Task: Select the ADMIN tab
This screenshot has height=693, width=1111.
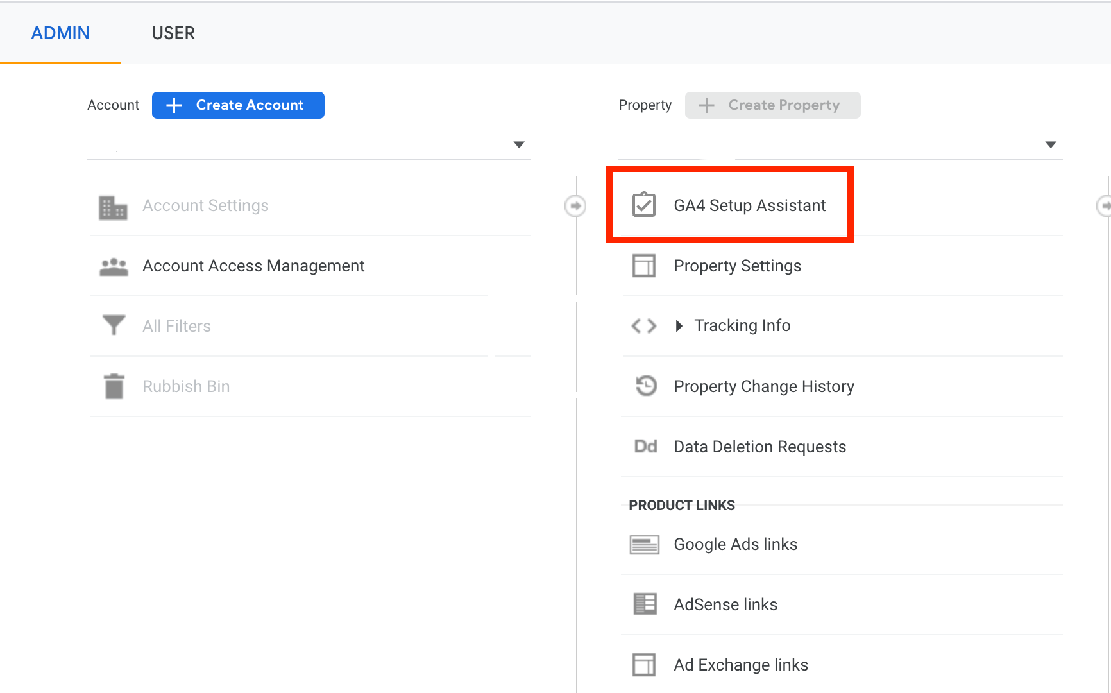Action: pos(60,33)
